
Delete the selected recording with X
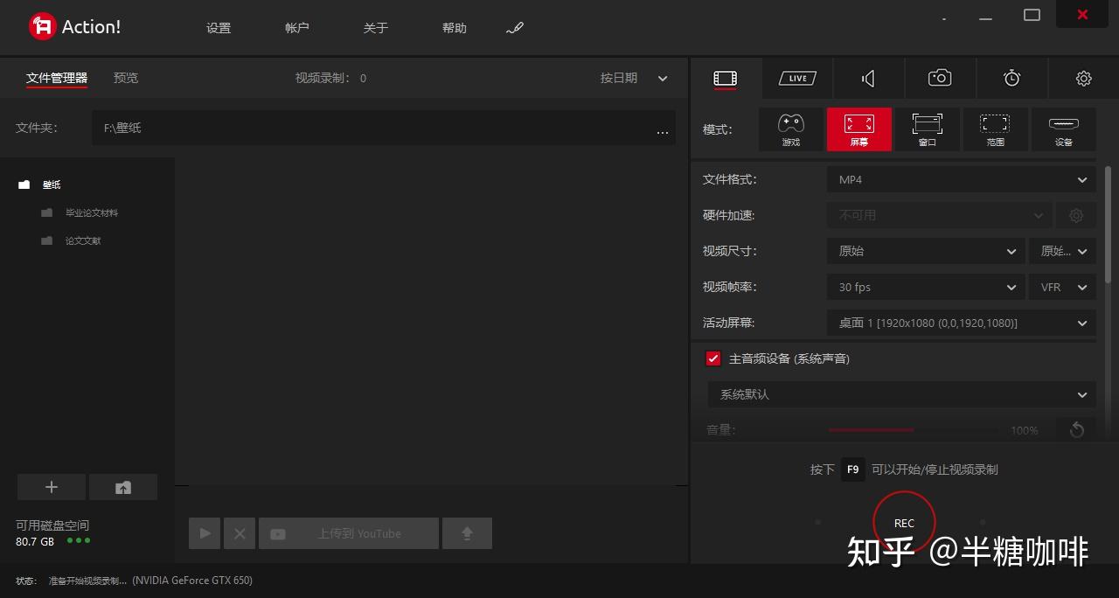(x=240, y=533)
